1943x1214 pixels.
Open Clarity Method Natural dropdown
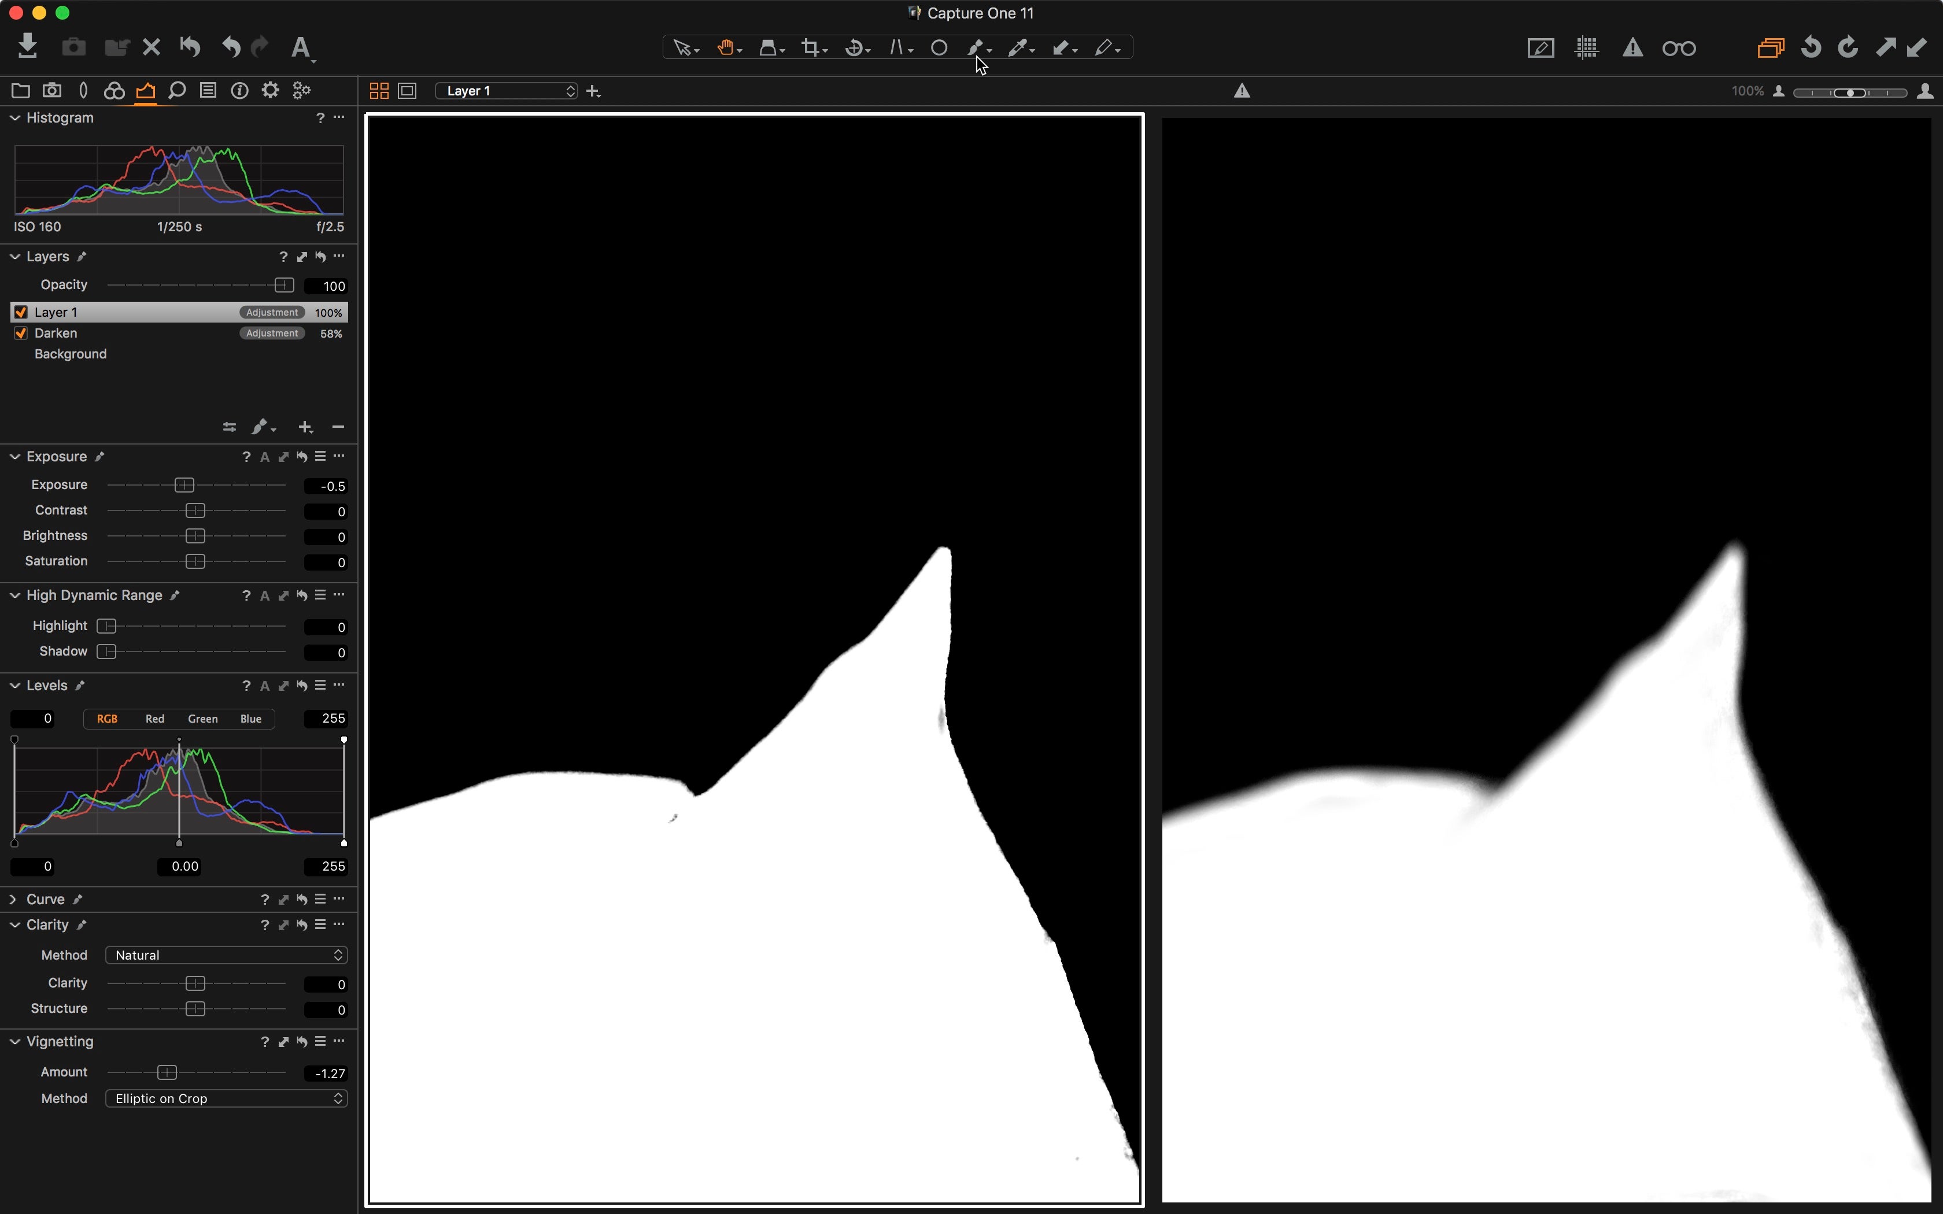click(x=227, y=956)
